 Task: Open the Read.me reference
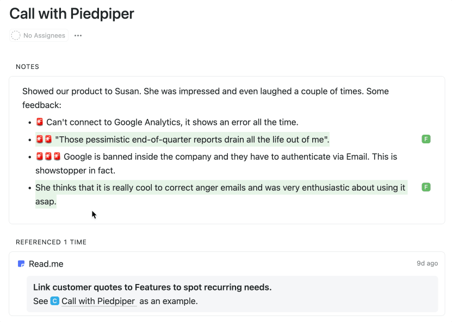pyautogui.click(x=46, y=264)
